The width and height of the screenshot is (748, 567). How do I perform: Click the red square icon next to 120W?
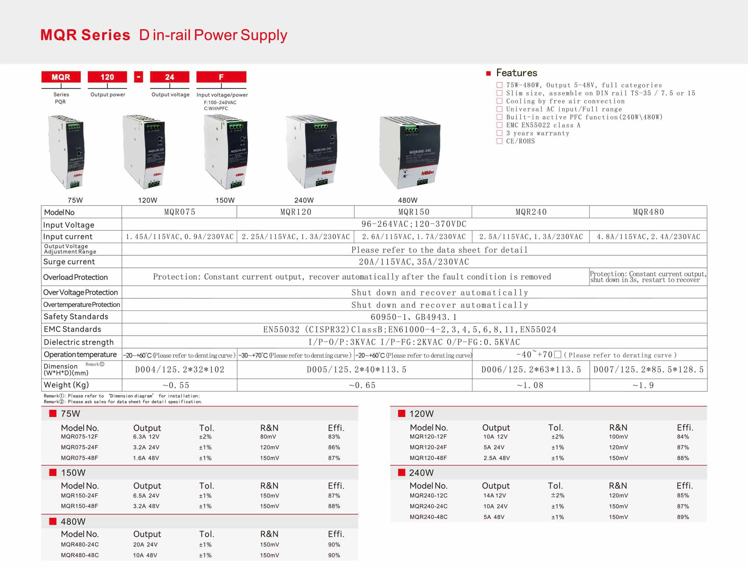[401, 413]
